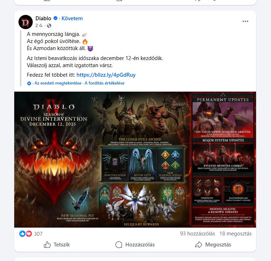Open the translation settings gear icon
This screenshot has height=261, width=271.
29,83
